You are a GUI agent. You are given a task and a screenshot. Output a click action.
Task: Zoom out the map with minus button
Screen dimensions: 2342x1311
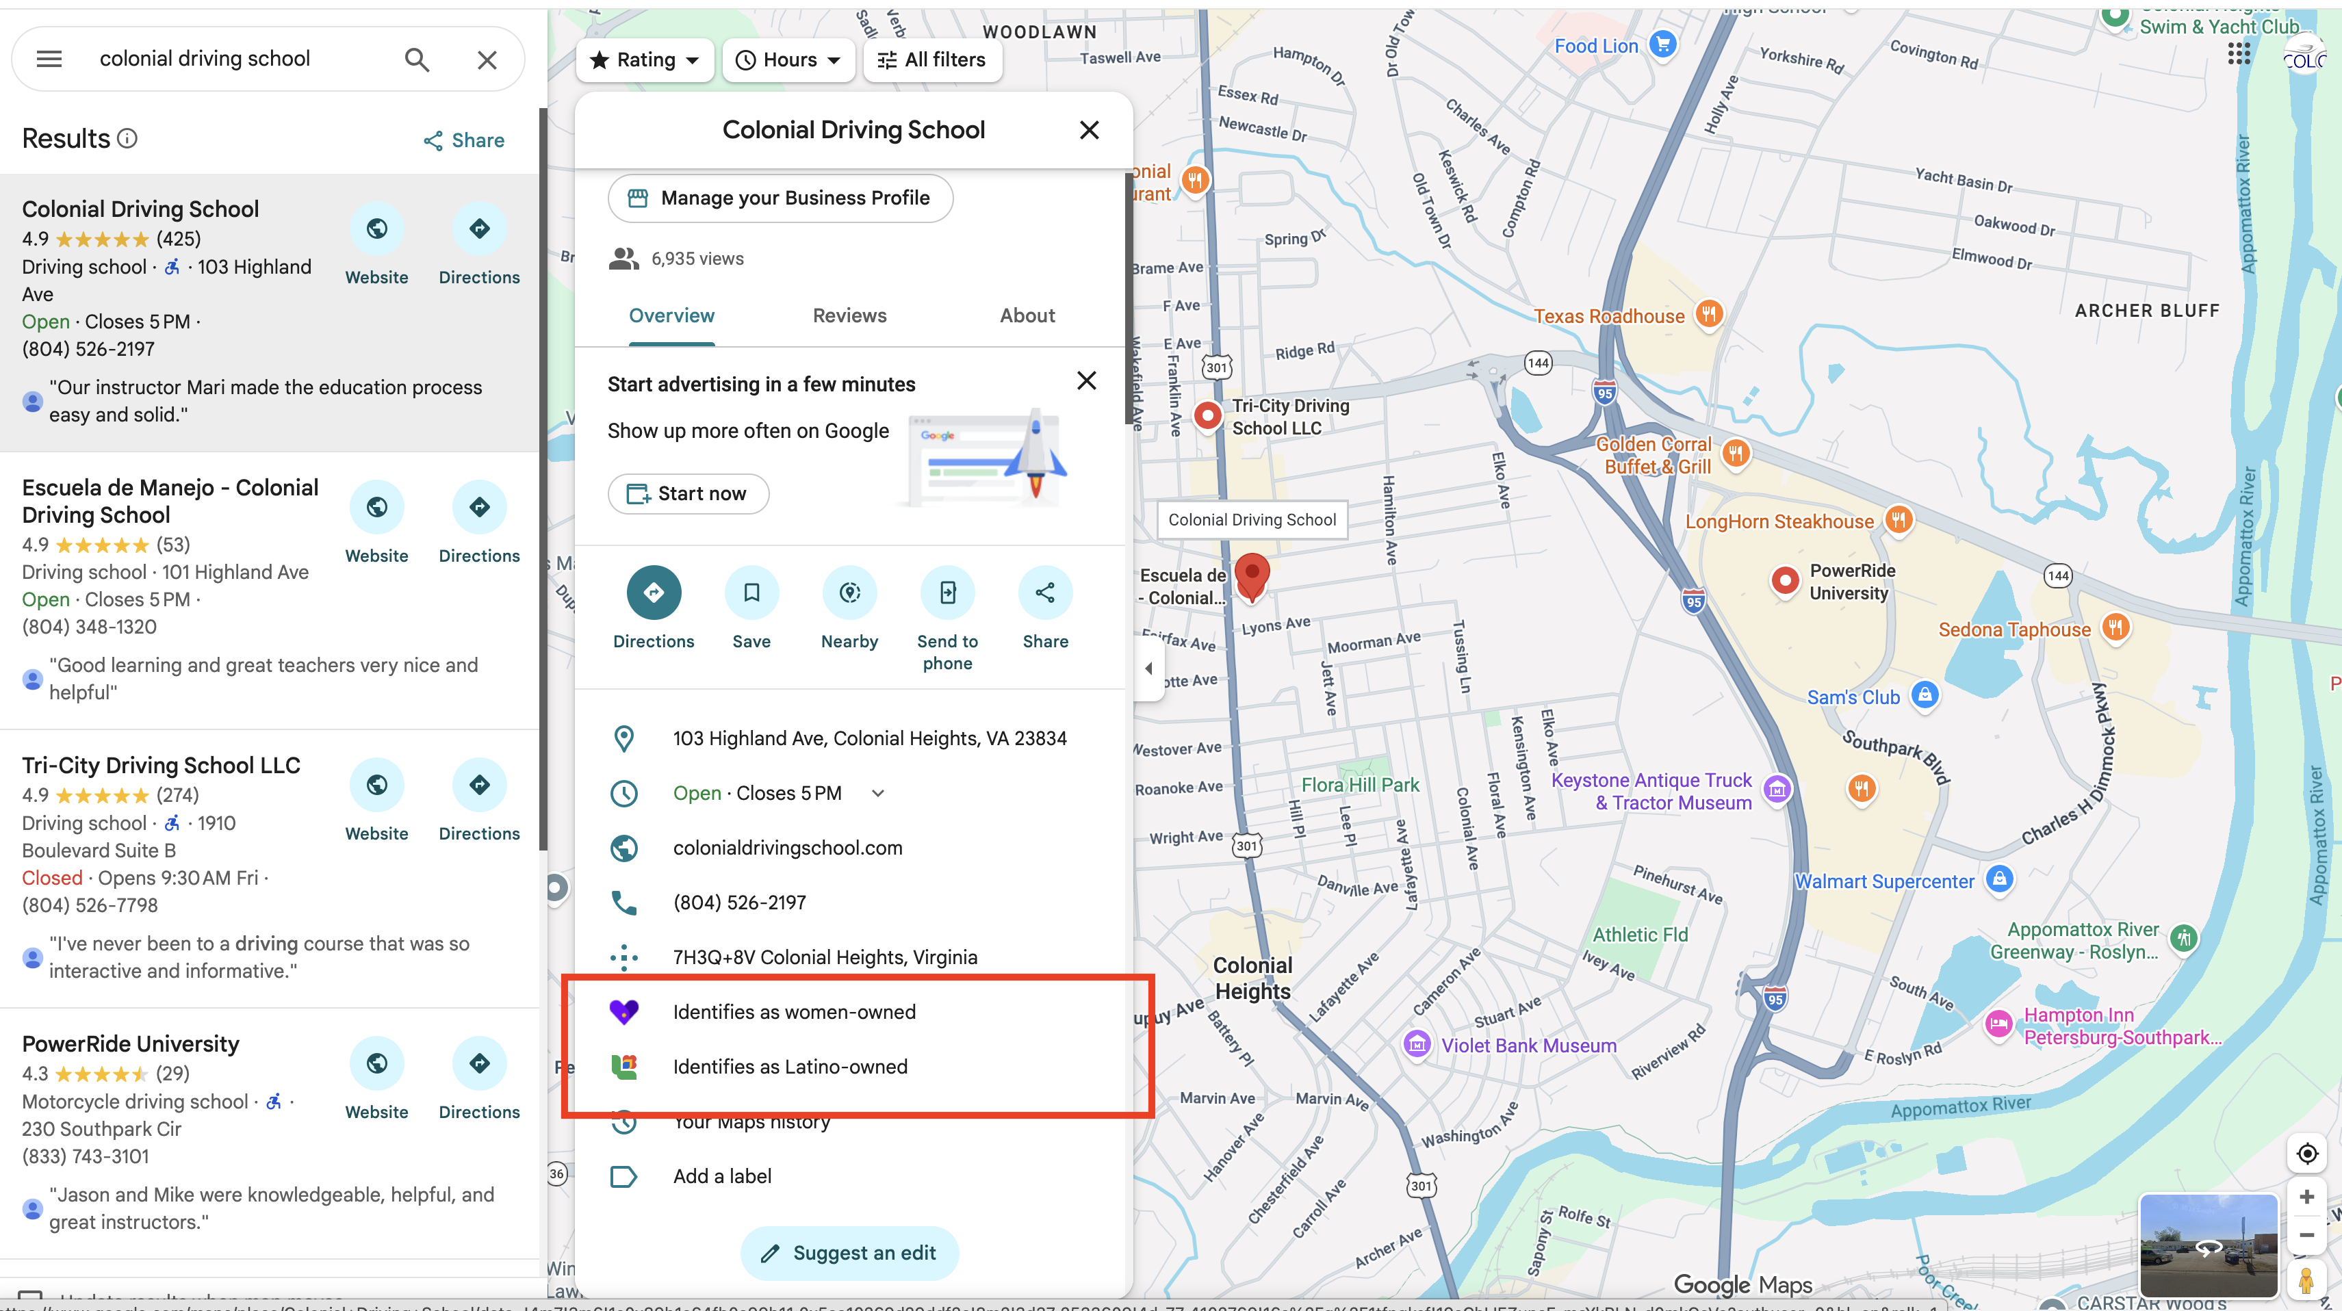[x=2306, y=1234]
